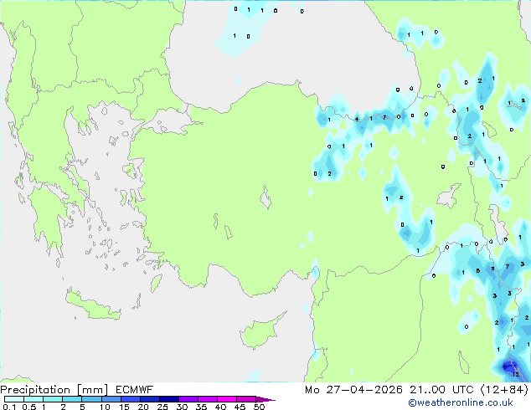Click the "0.5" legend scale label
Screen dimensions: 531x410
(28, 407)
